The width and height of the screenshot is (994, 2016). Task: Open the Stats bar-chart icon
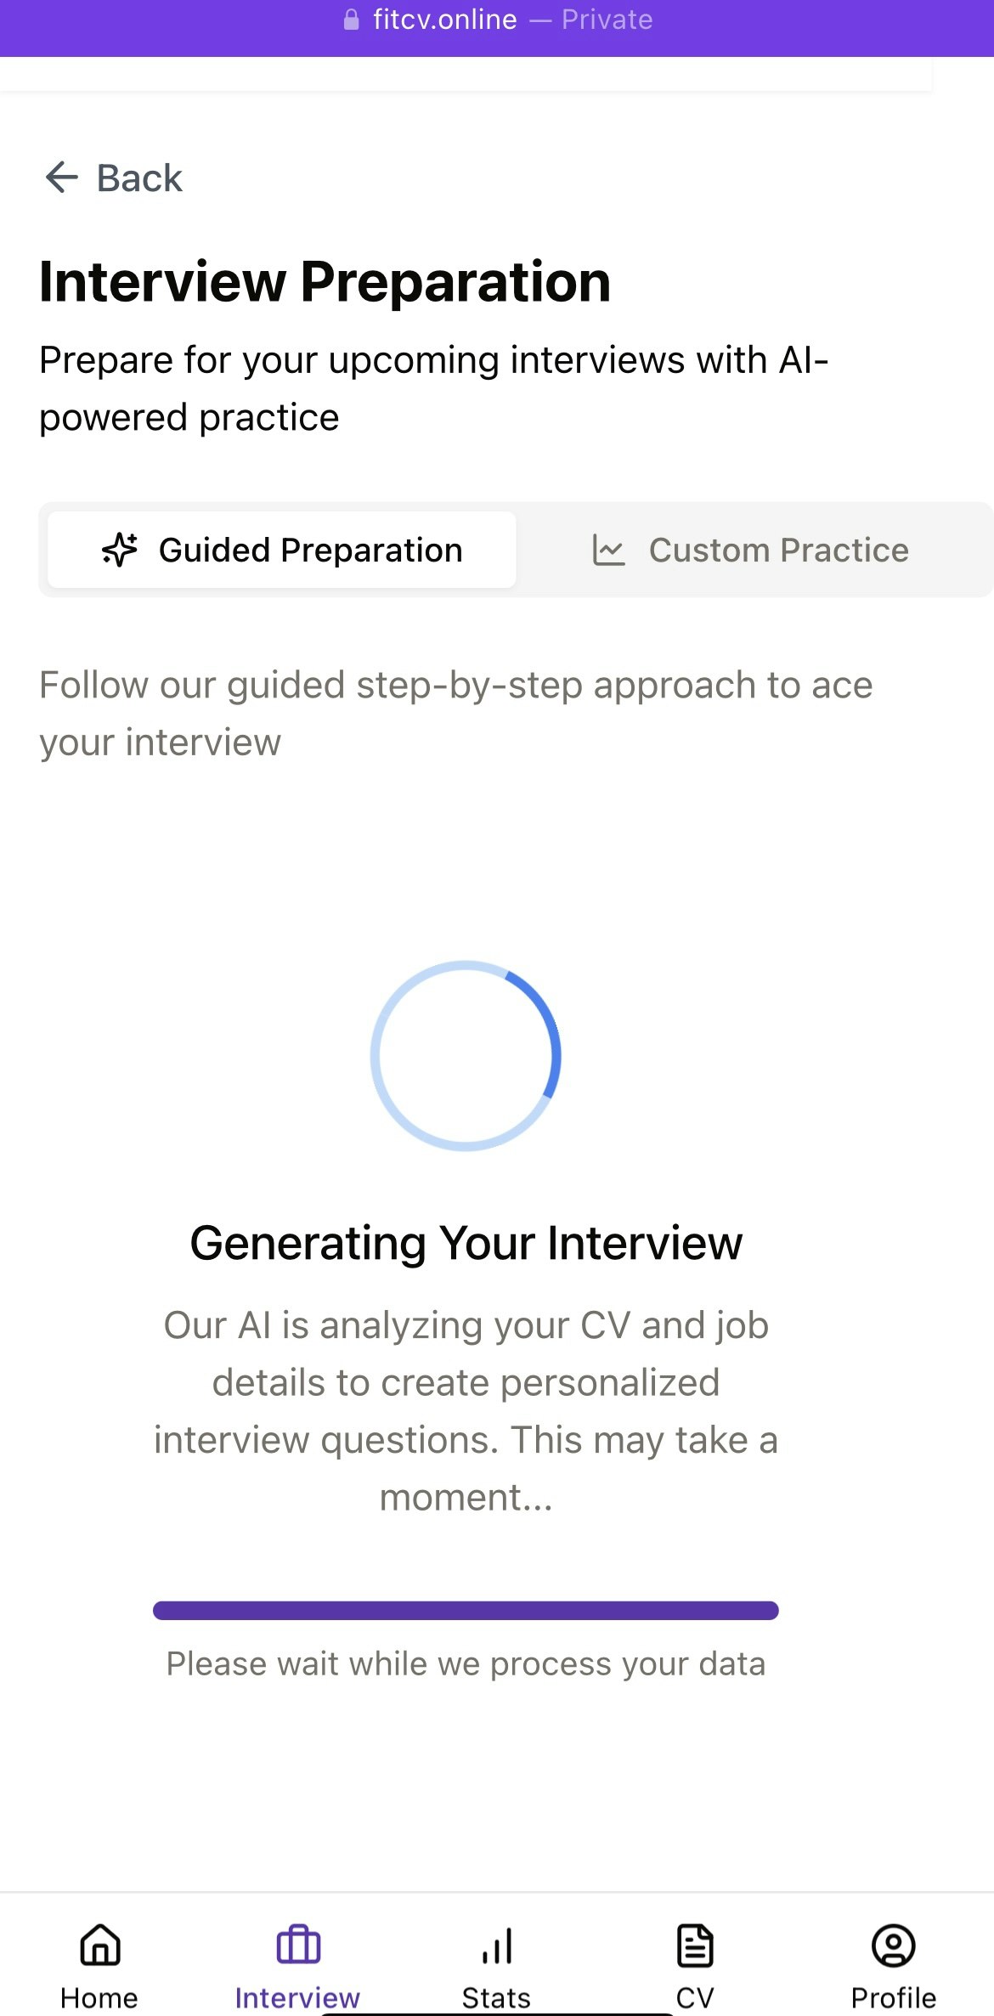pyautogui.click(x=497, y=1945)
